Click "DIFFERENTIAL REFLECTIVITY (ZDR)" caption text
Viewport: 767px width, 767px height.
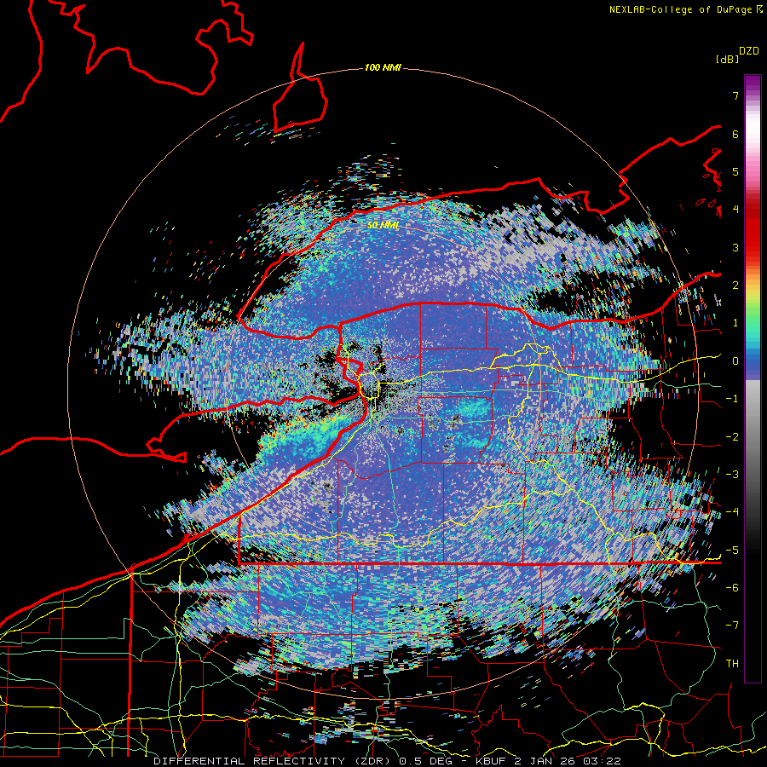point(273,761)
